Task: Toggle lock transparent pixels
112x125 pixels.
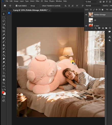Action: [91, 10]
